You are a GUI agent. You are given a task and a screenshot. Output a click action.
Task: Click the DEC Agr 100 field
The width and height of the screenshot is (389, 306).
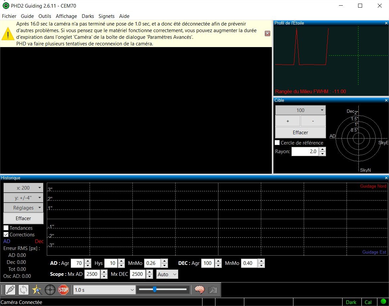[x=208, y=263]
